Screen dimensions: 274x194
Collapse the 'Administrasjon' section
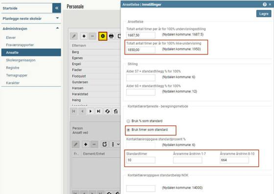pos(57,28)
